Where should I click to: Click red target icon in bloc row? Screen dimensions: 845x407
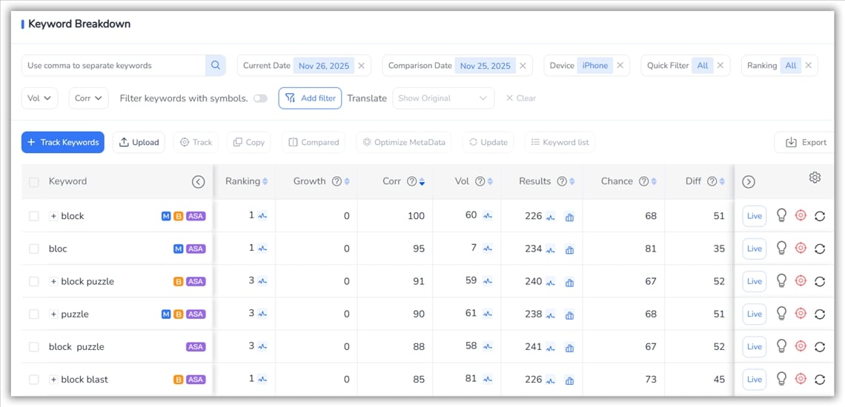pos(801,249)
